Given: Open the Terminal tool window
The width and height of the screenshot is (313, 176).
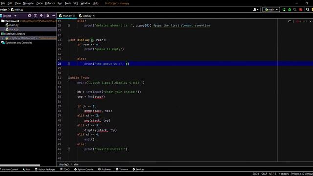Looking at the screenshot, I should 122,169.
